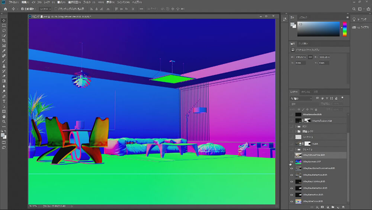This screenshot has height=210, width=372.
Task: Open the ラーニング panel button
Action: [360, 19]
